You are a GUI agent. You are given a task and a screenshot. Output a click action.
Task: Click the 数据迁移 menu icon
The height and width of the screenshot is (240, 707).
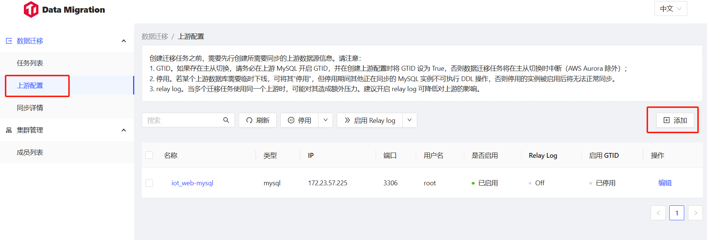pyautogui.click(x=9, y=41)
